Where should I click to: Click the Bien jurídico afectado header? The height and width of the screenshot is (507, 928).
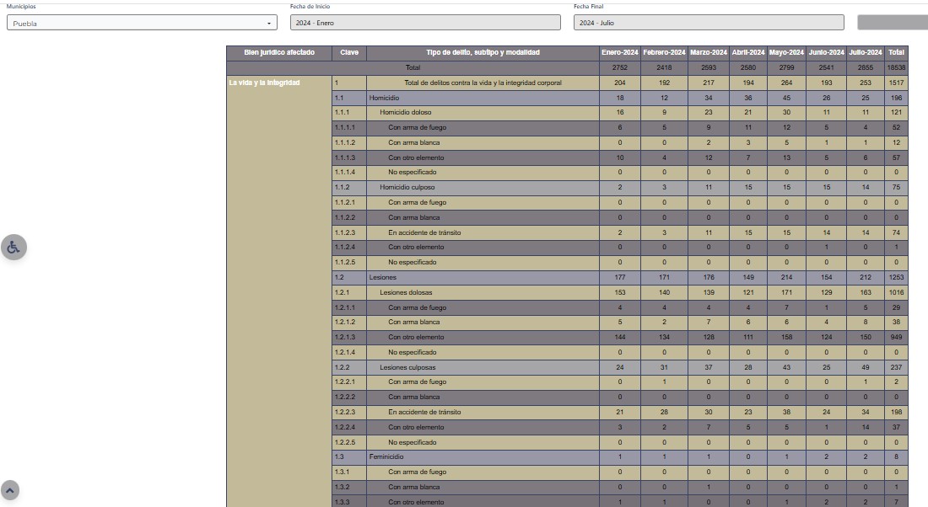click(x=279, y=52)
